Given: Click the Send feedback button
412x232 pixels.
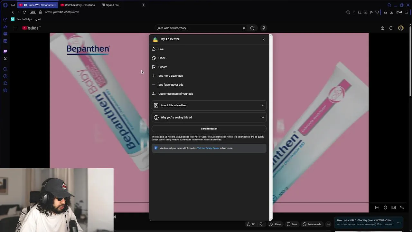Looking at the screenshot, I should pyautogui.click(x=209, y=129).
